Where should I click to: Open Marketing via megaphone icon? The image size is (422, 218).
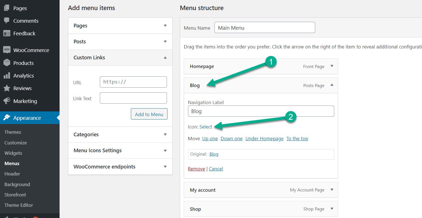coord(7,101)
